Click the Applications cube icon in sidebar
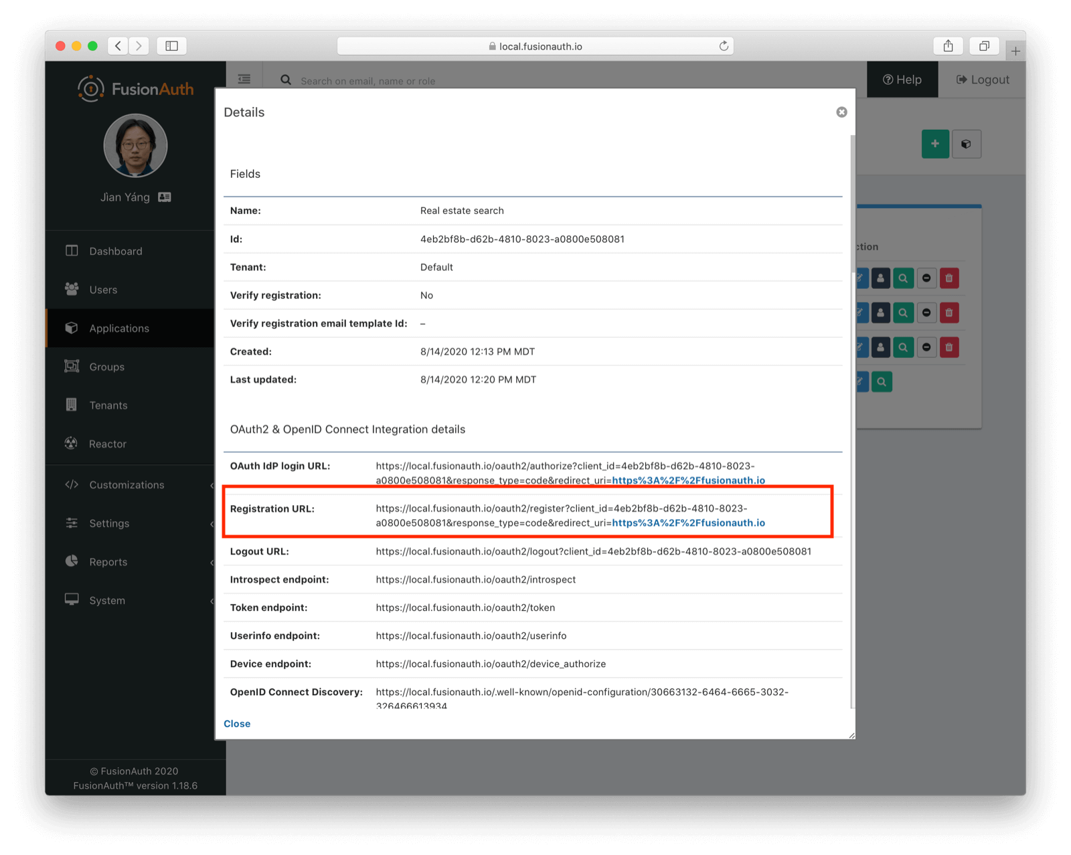 coord(72,328)
